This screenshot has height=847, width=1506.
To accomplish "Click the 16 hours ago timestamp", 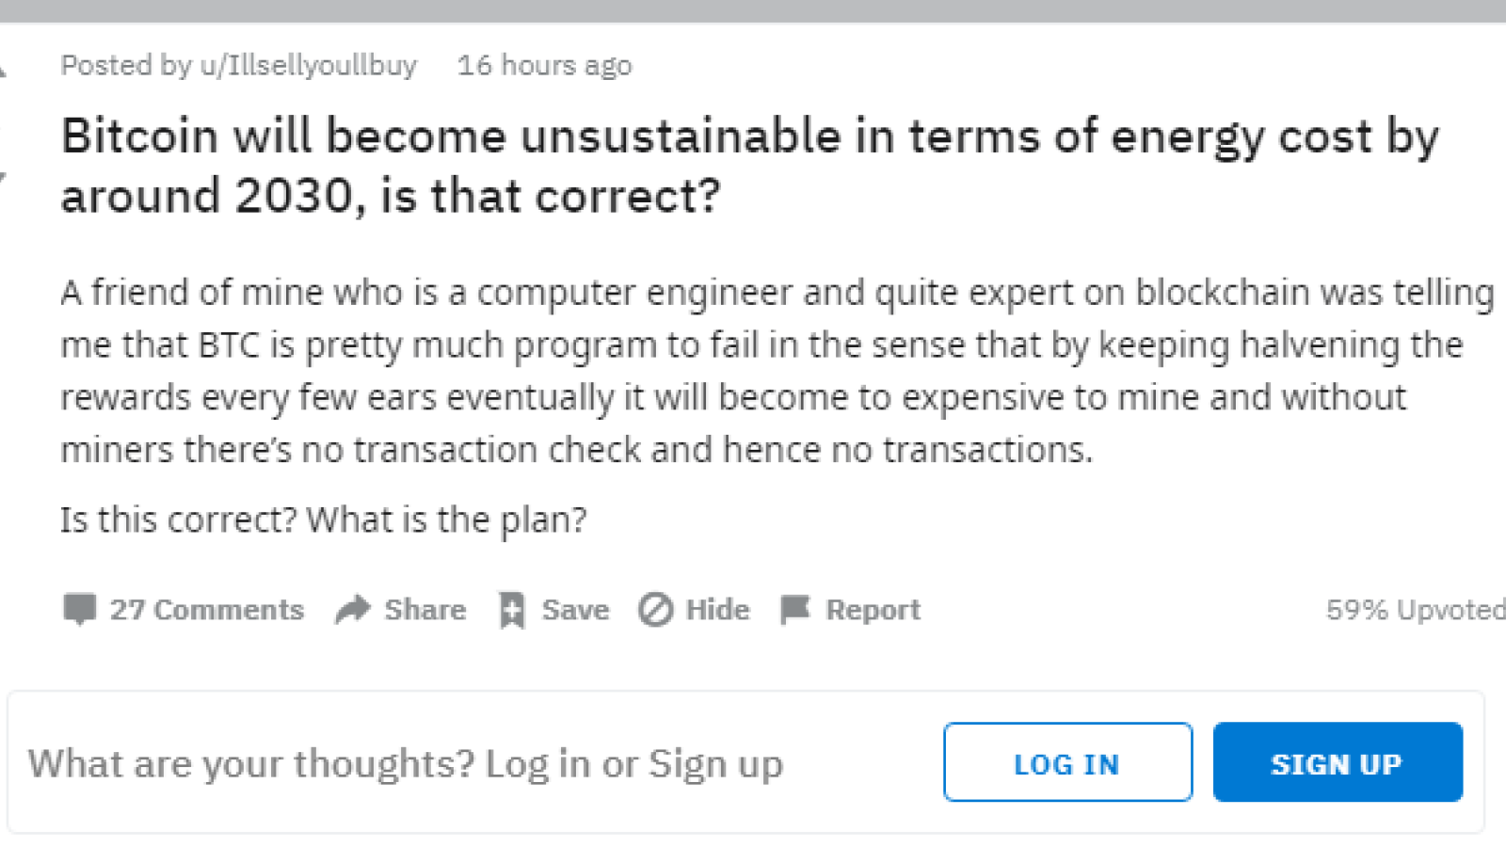I will tap(545, 65).
